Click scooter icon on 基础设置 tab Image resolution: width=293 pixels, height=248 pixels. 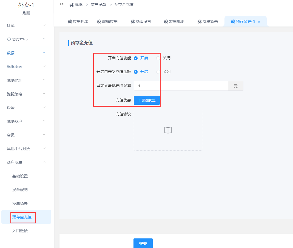point(133,22)
